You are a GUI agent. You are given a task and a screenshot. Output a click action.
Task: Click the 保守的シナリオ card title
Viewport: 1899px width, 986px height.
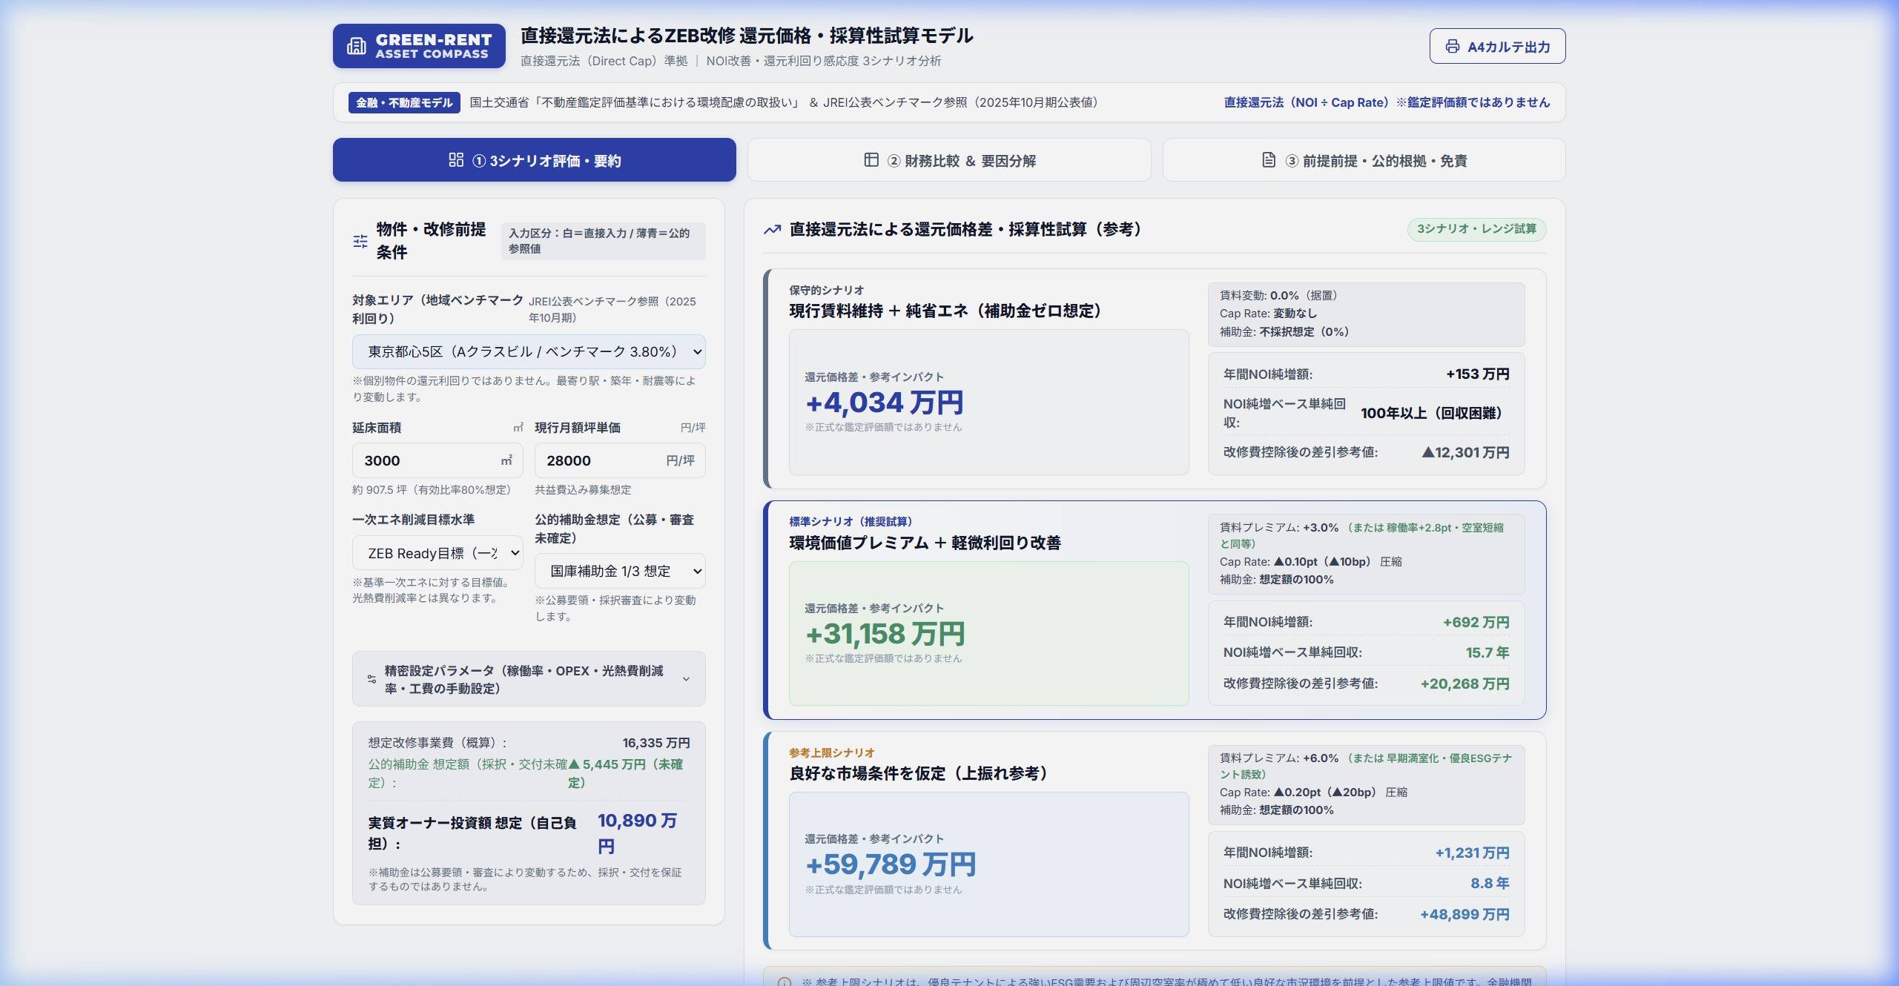click(x=827, y=290)
